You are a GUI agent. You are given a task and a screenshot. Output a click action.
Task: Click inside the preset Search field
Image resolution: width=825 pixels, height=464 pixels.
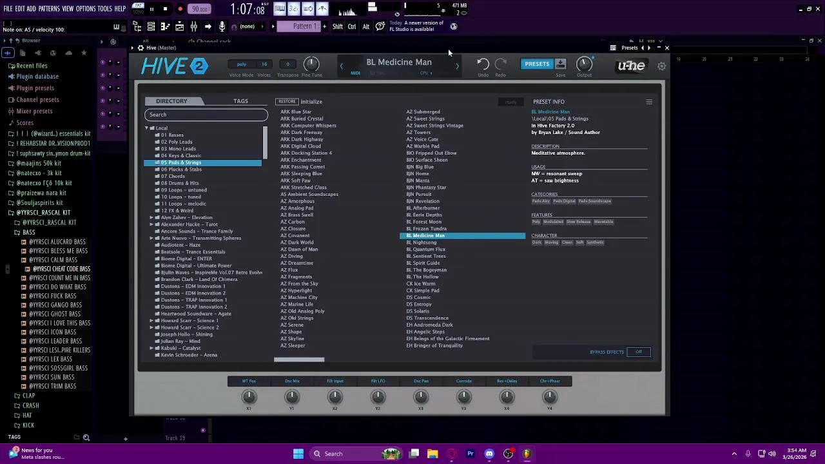click(206, 115)
